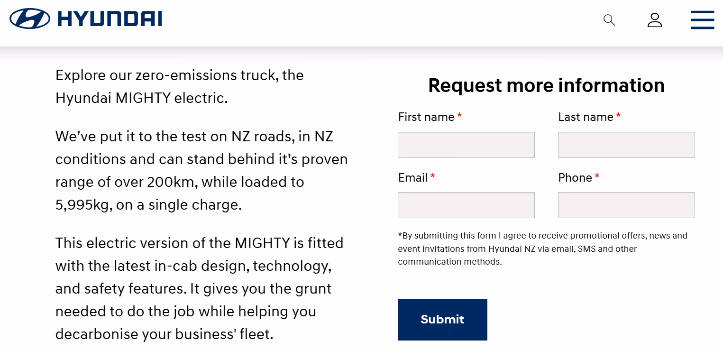Focus the Last name input field
The width and height of the screenshot is (723, 350).
pyautogui.click(x=626, y=145)
